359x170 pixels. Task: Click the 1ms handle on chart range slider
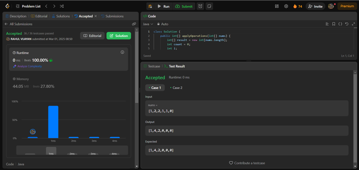click(x=51, y=151)
